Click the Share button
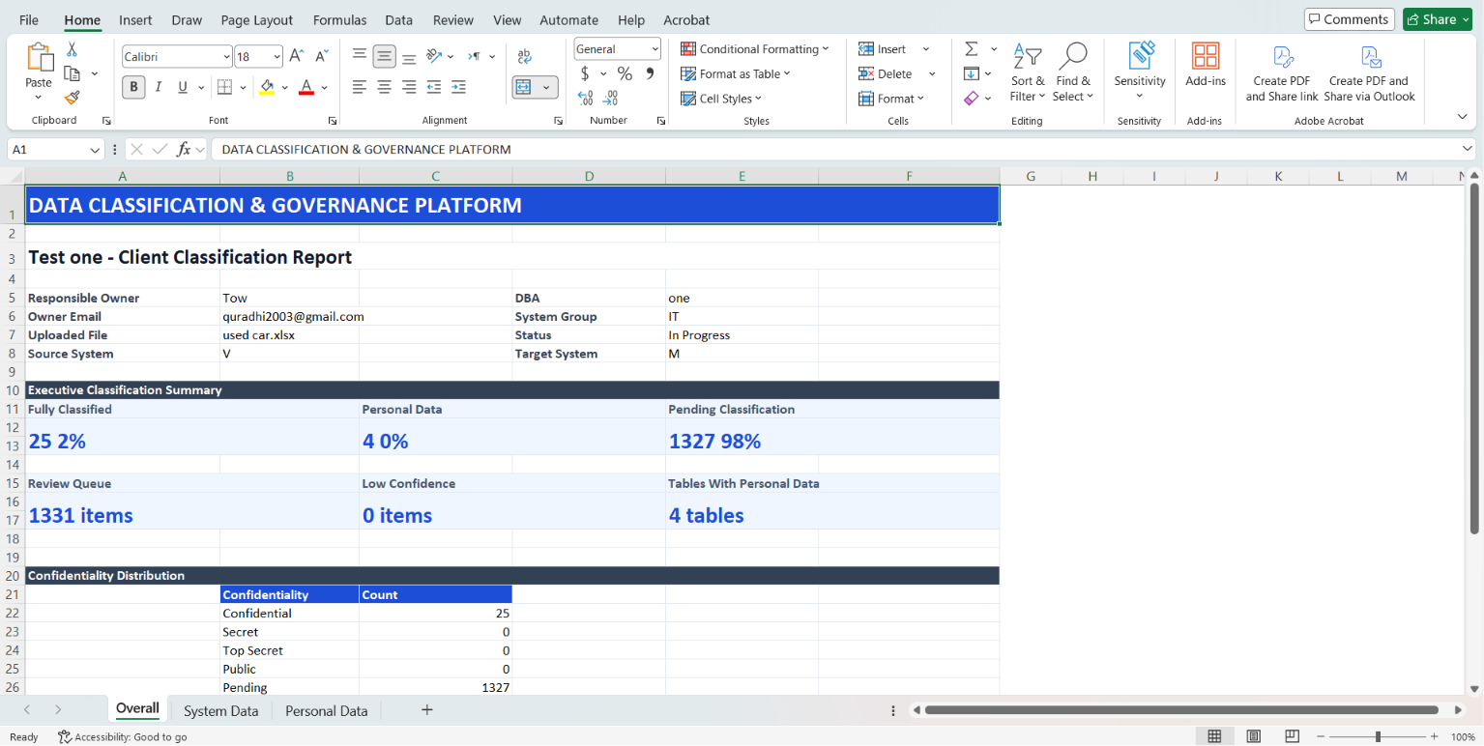Viewport: 1484px width, 746px height. (x=1438, y=19)
